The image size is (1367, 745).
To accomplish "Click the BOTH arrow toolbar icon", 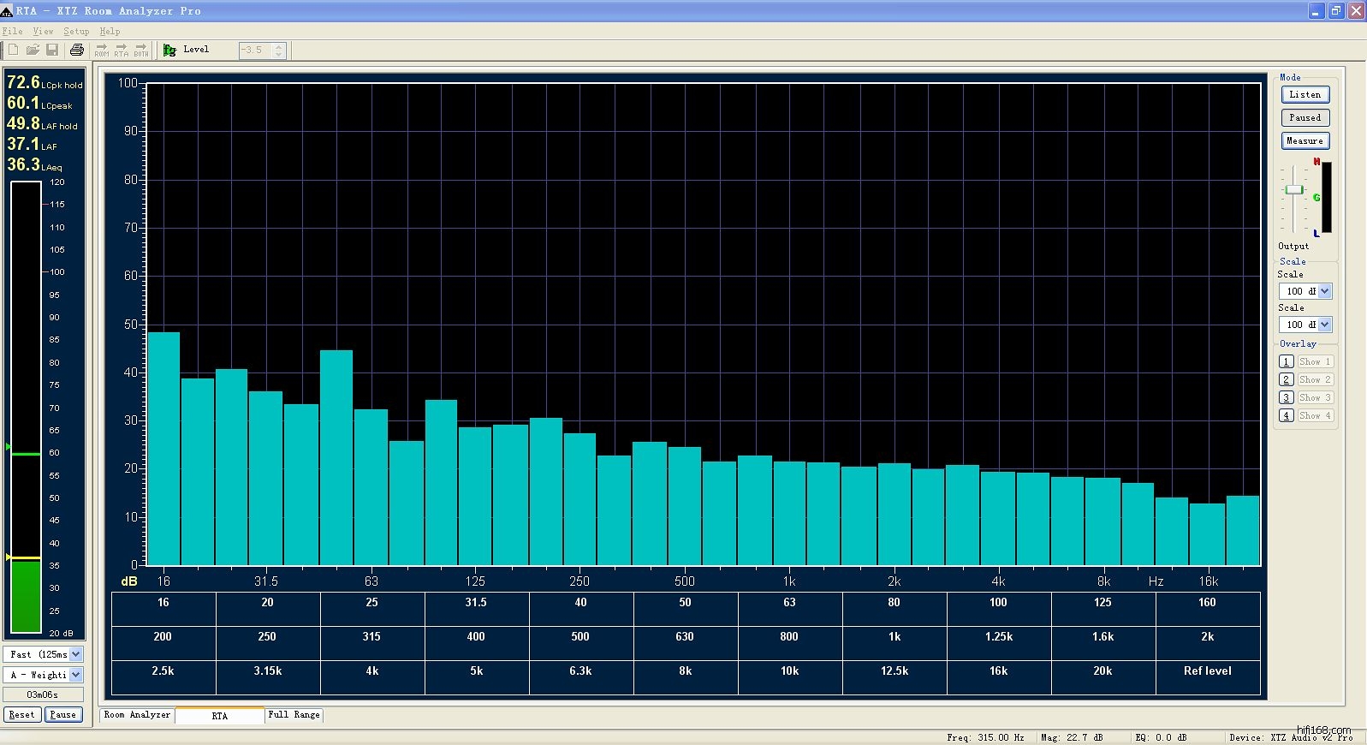I will [141, 50].
